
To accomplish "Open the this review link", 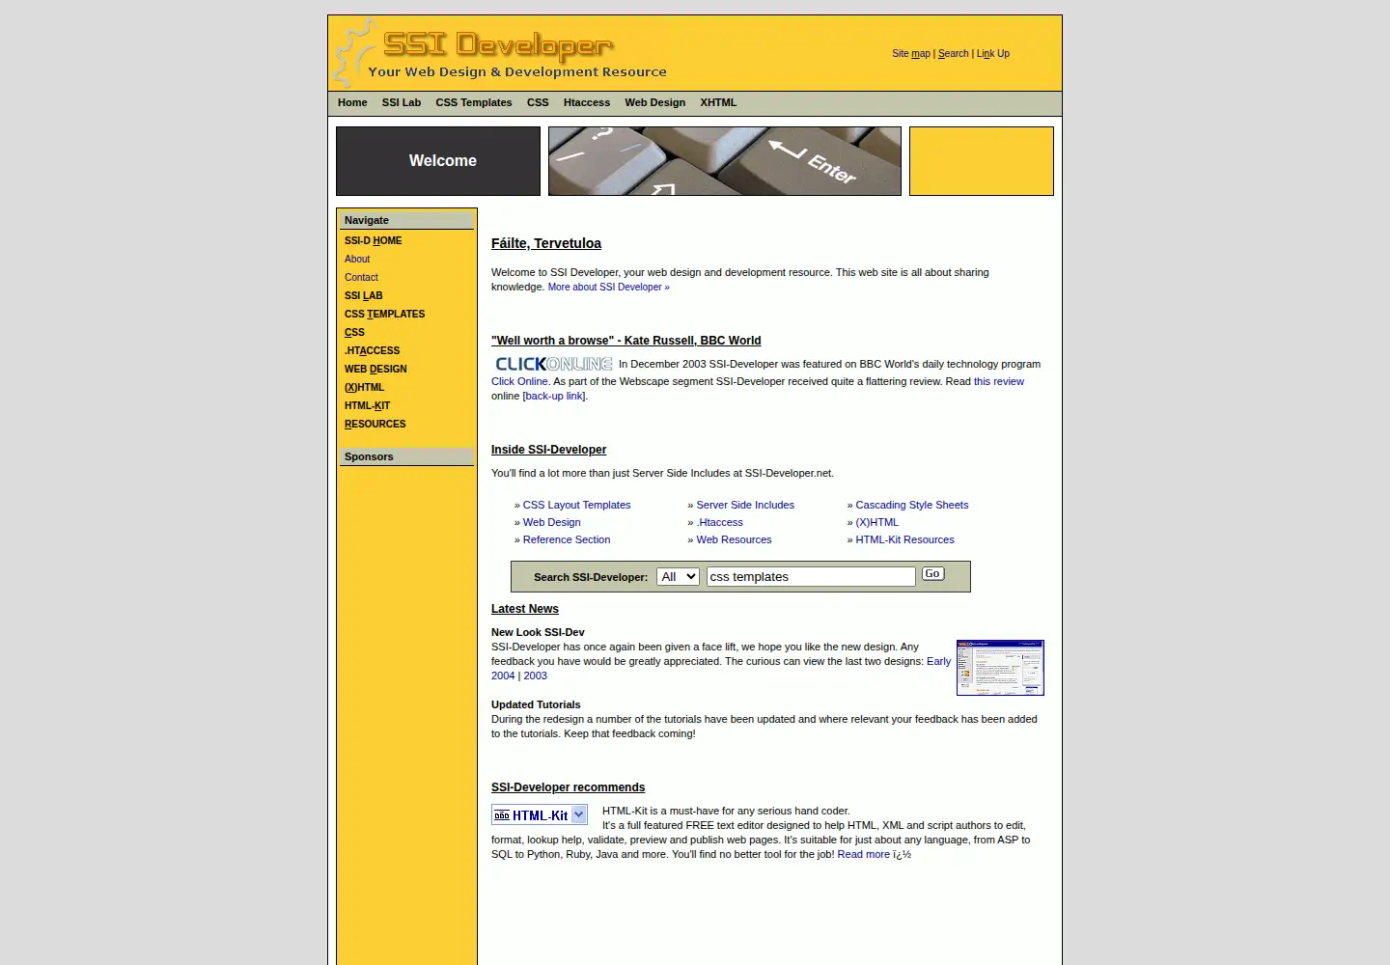I will (x=999, y=382).
